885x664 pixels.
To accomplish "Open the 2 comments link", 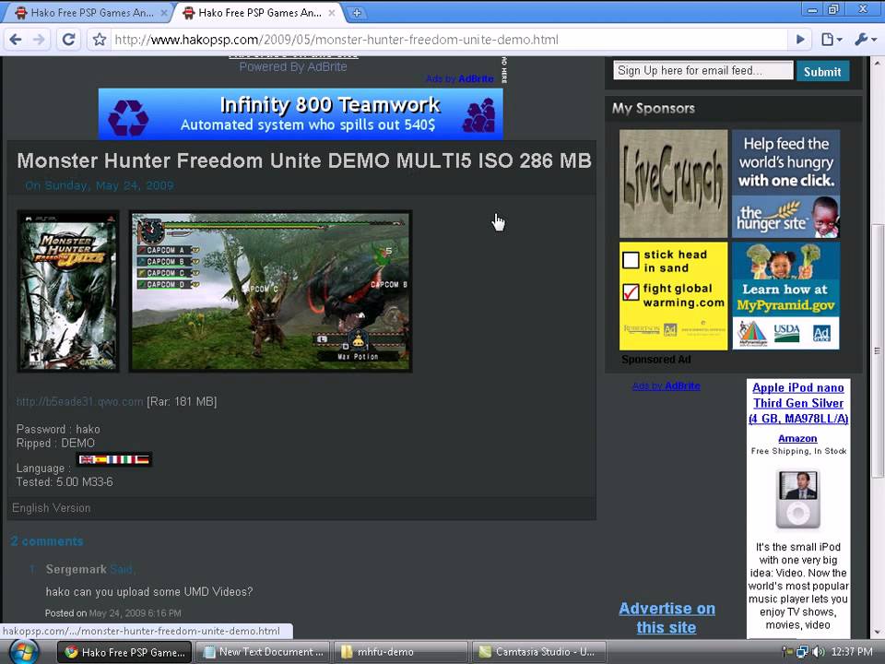I will [x=47, y=541].
